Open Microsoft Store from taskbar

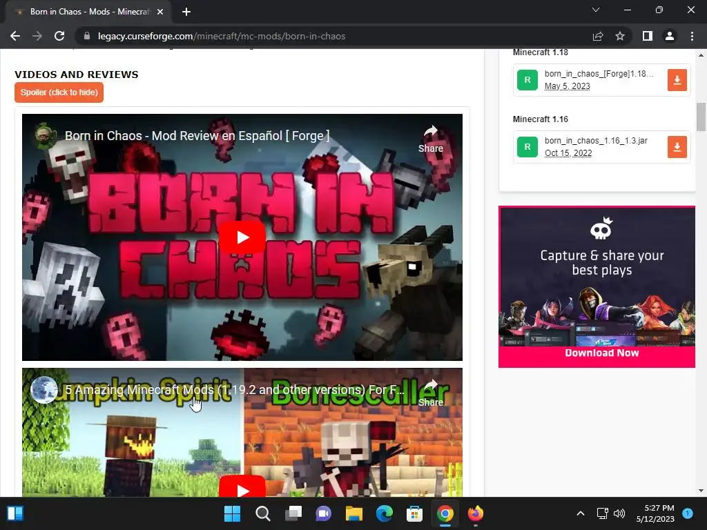414,513
